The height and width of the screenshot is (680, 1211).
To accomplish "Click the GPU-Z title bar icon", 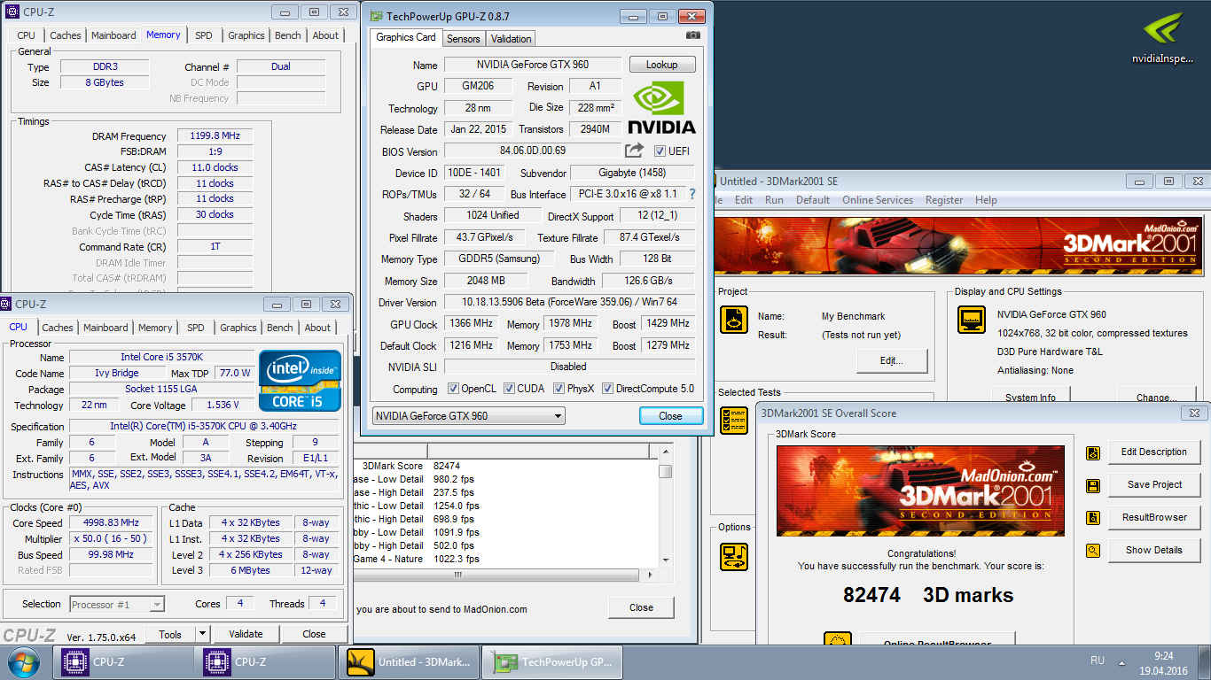I will coord(376,16).
